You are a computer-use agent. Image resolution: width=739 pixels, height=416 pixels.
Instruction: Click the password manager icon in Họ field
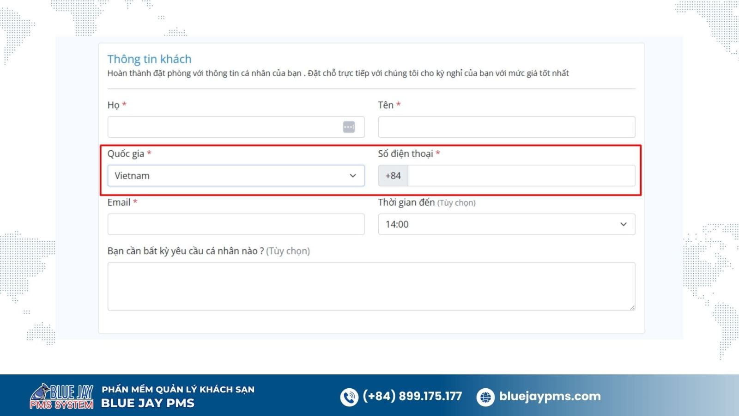pos(349,127)
